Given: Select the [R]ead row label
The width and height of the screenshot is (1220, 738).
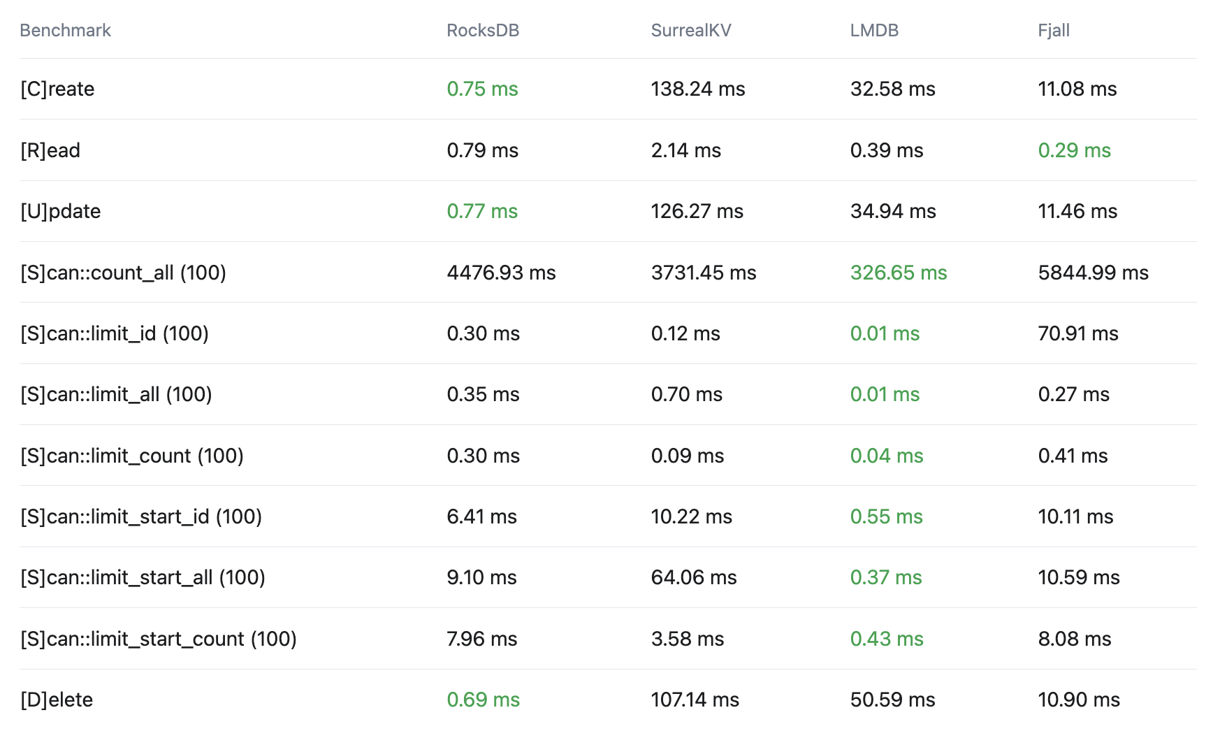Looking at the screenshot, I should 50,150.
